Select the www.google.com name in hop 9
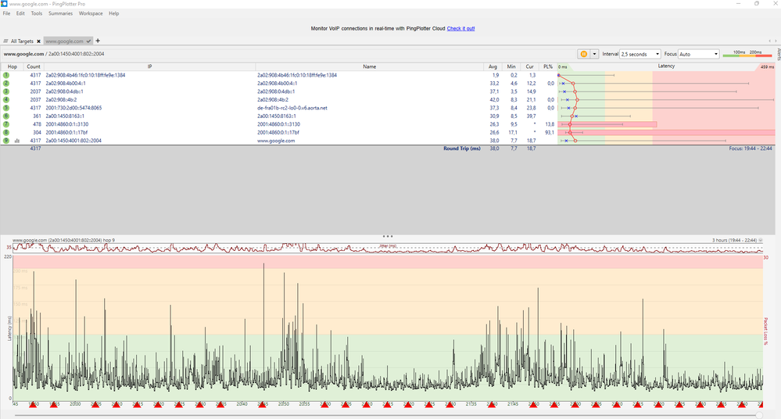This screenshot has width=781, height=419. click(275, 141)
